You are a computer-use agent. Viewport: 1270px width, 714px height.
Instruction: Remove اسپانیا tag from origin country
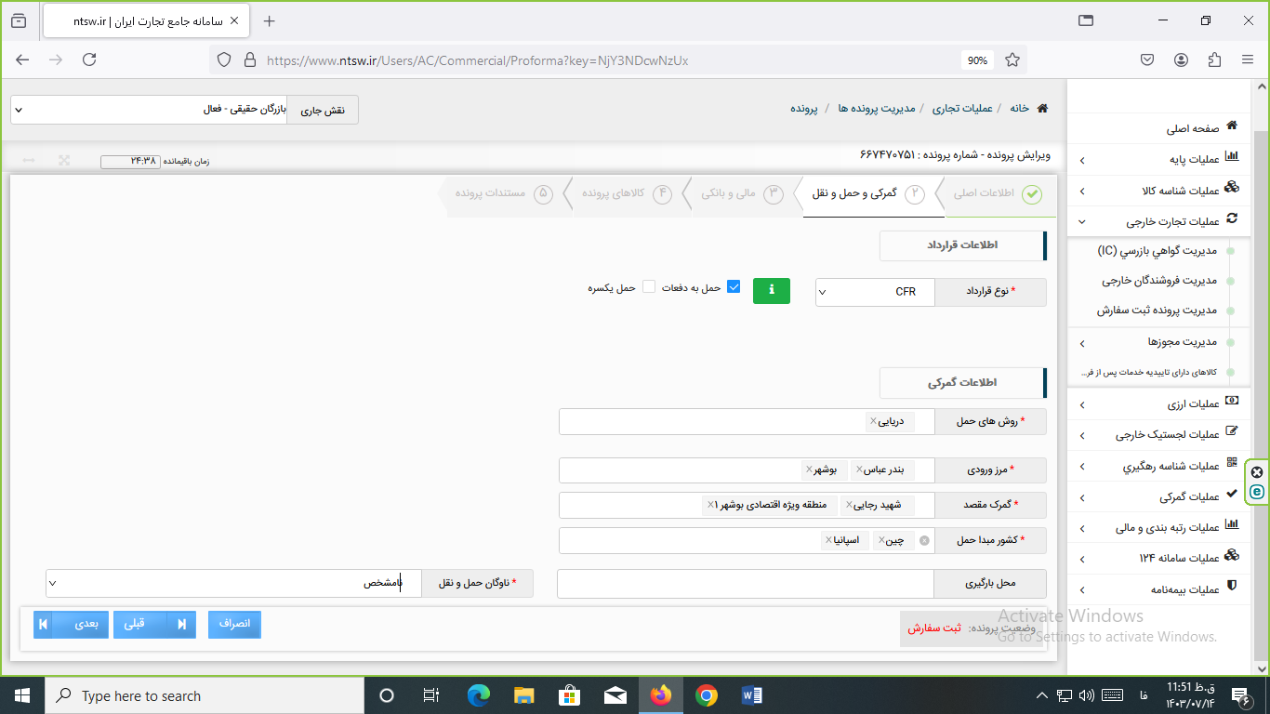coord(828,540)
